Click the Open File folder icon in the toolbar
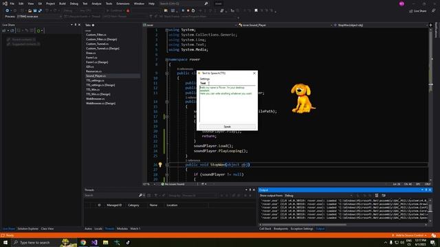 pyautogui.click(x=30, y=11)
